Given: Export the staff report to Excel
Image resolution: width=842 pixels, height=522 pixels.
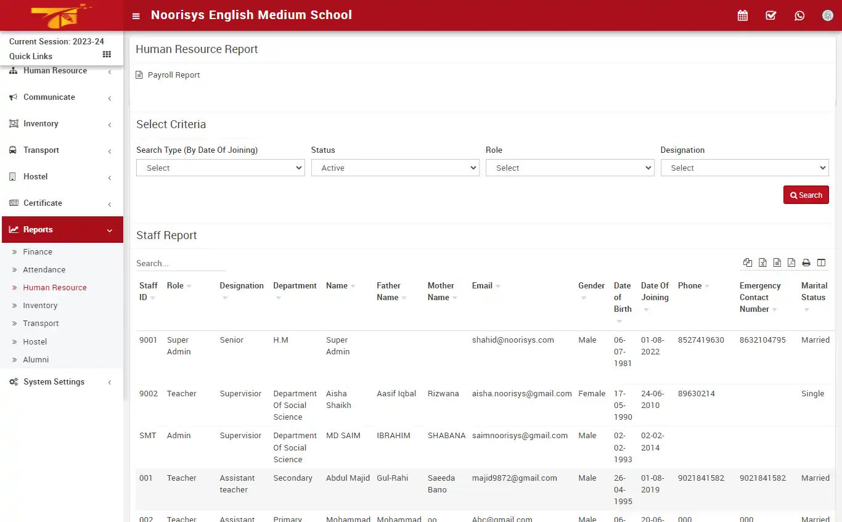Looking at the screenshot, I should [762, 263].
